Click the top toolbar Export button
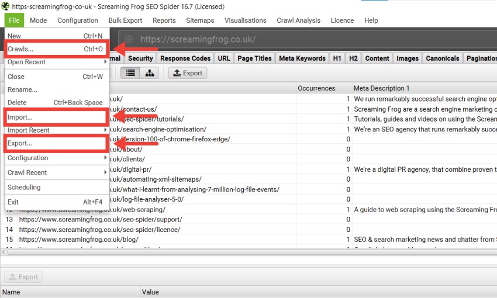The image size is (497, 298). pyautogui.click(x=188, y=73)
